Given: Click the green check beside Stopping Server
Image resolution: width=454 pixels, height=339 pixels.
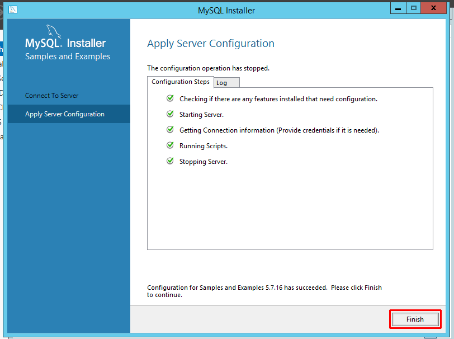Looking at the screenshot, I should click(170, 162).
